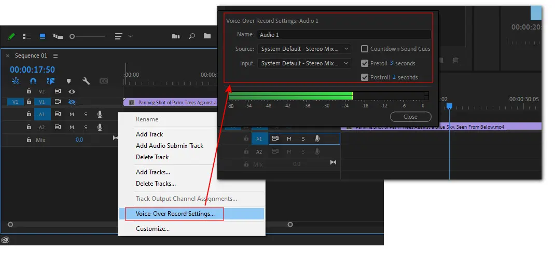The height and width of the screenshot is (263, 555).
Task: Solo A1 track in Sequence 01
Action: pos(86,114)
